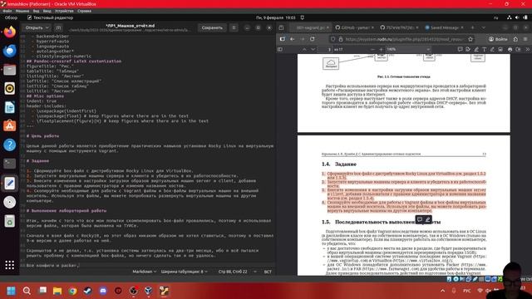Open the disc drive icon in dock
Viewport: 532px width, 299px height.
click(x=9, y=202)
